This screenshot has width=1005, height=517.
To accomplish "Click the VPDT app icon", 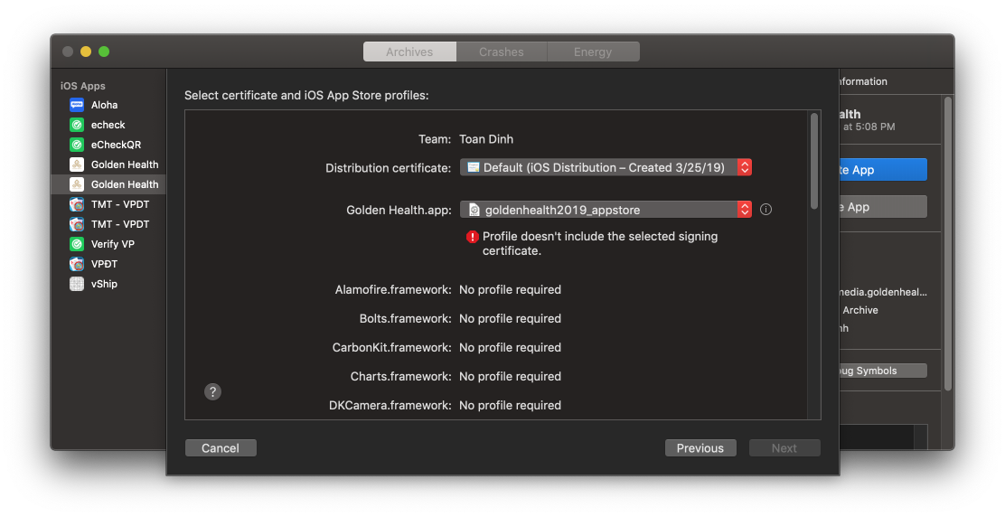I will point(77,264).
